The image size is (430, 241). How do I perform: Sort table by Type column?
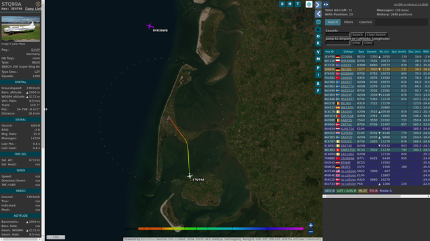pos(361,52)
